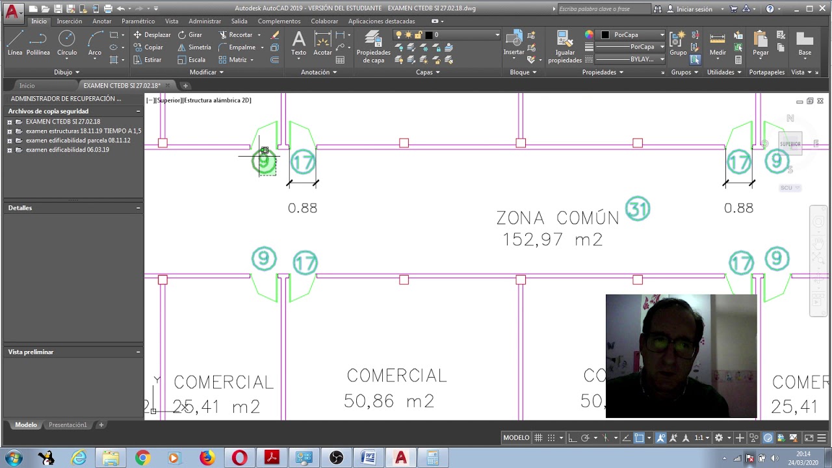The height and width of the screenshot is (468, 832).
Task: Toggle snap mode in status bar
Action: point(551,437)
